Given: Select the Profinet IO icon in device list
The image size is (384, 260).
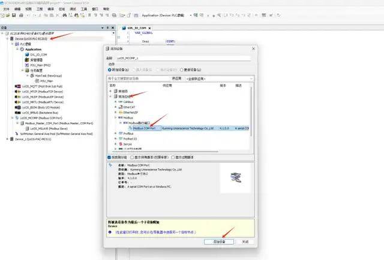Looking at the screenshot, I should [119, 138].
